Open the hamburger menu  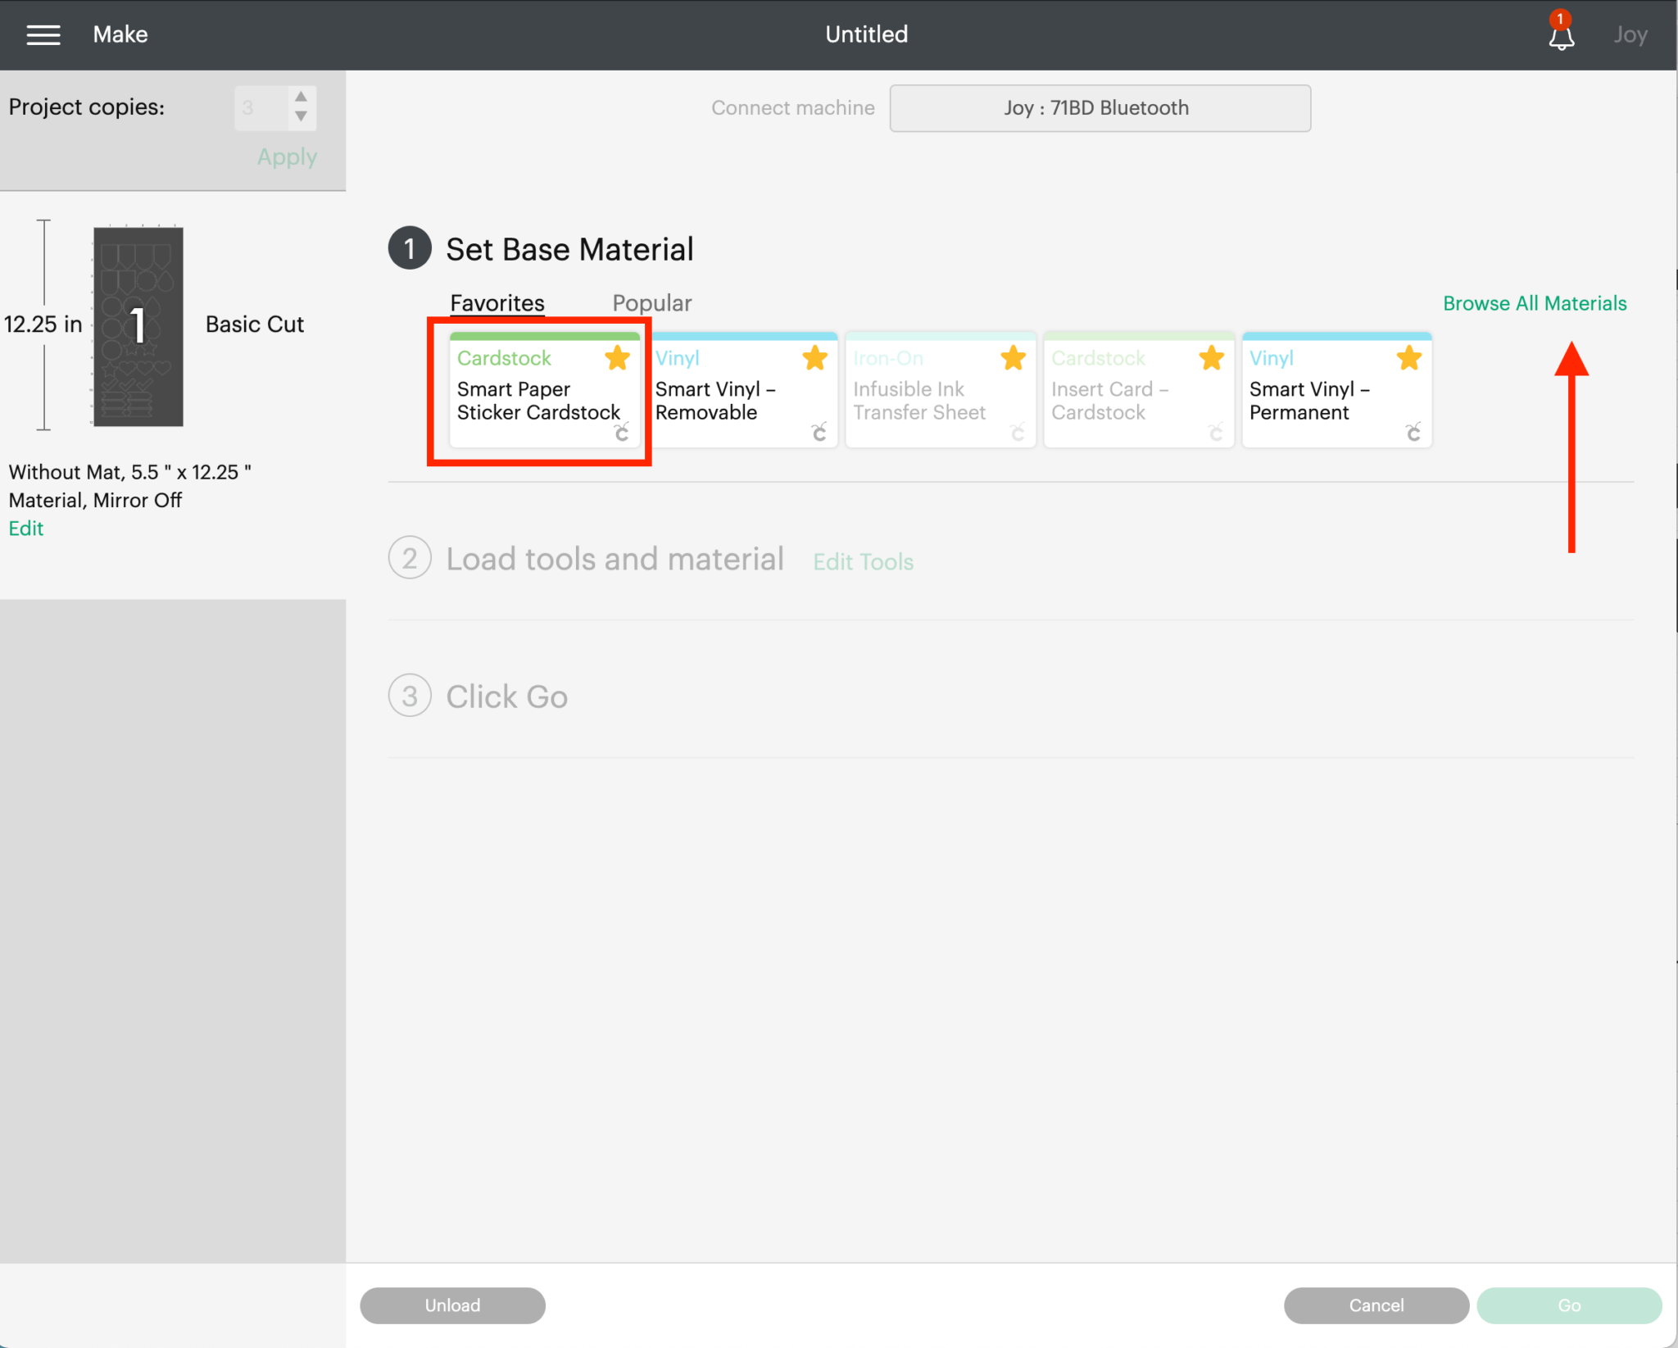(43, 34)
